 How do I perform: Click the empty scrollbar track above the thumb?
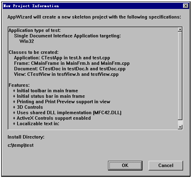coord(180,76)
